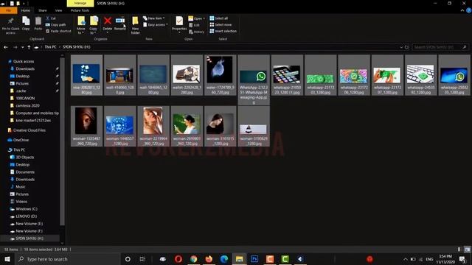Select the LENOVO (D:) drive
472x265 pixels.
26,216
